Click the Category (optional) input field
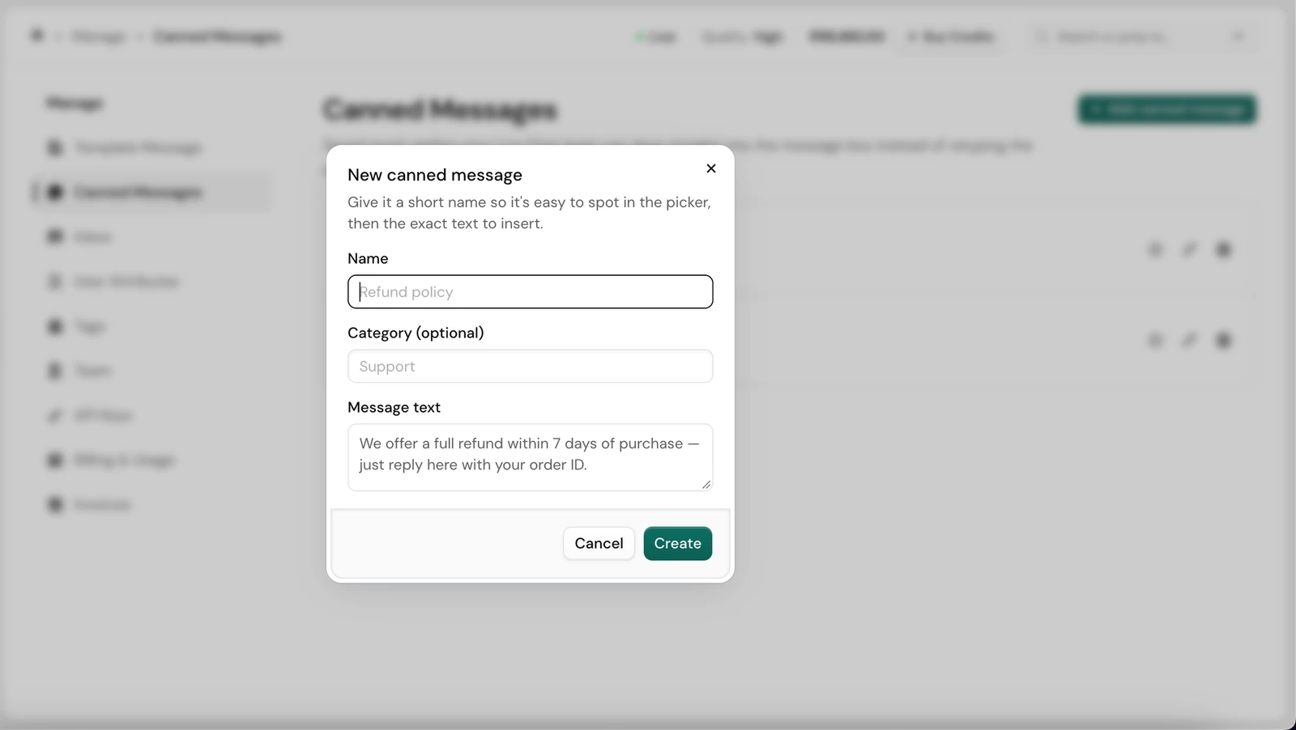This screenshot has height=730, width=1296. 531,366
